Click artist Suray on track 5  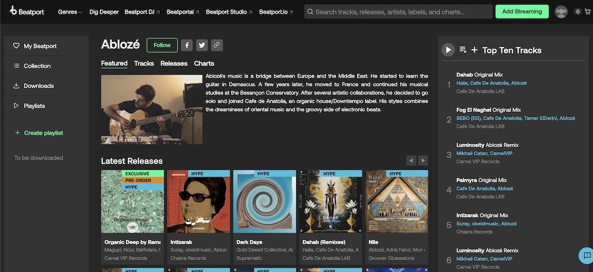[x=463, y=224]
